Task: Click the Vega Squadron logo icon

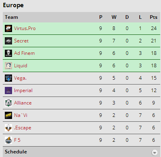Action: 8,78
